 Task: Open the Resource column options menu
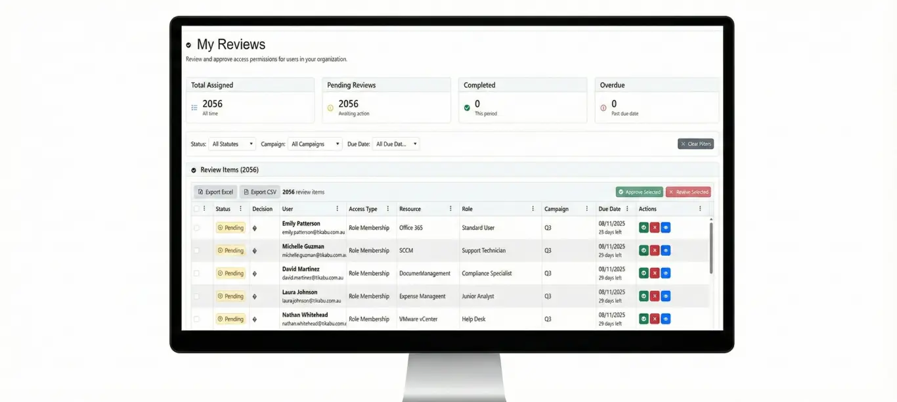[x=450, y=209]
